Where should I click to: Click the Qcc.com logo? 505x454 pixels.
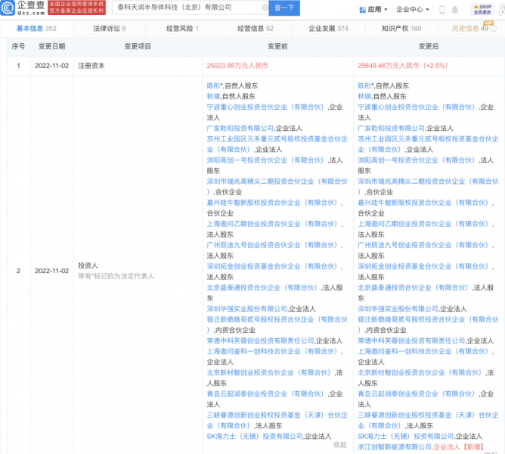coord(23,8)
